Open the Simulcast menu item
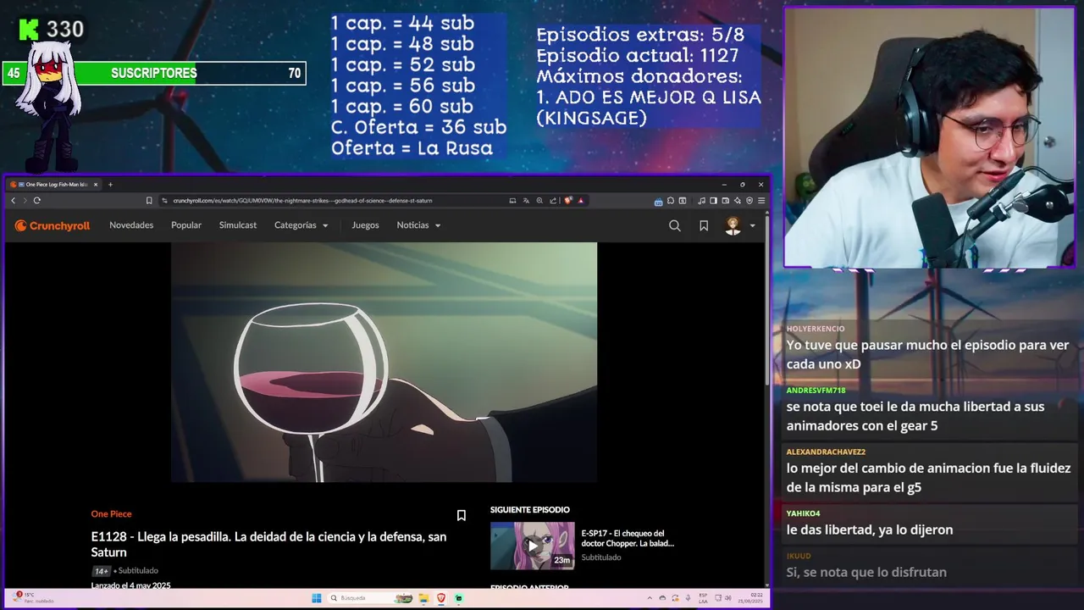The image size is (1084, 610). [238, 225]
